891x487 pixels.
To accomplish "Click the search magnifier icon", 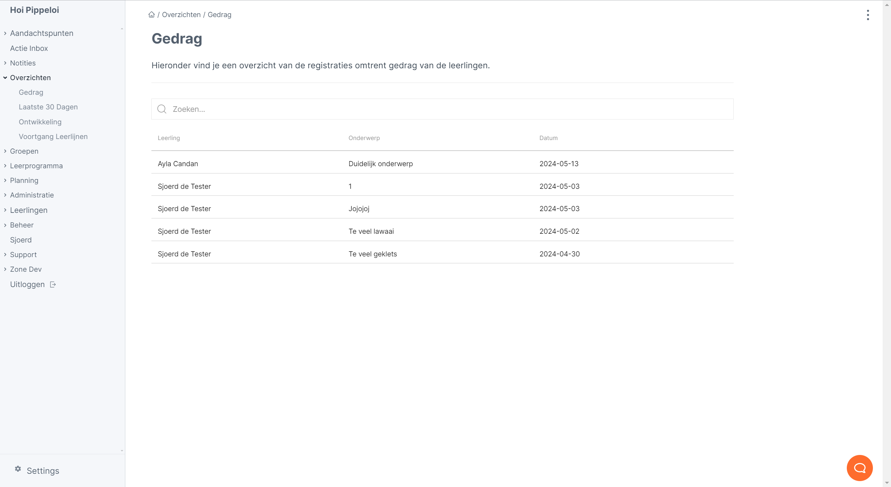I will click(162, 109).
